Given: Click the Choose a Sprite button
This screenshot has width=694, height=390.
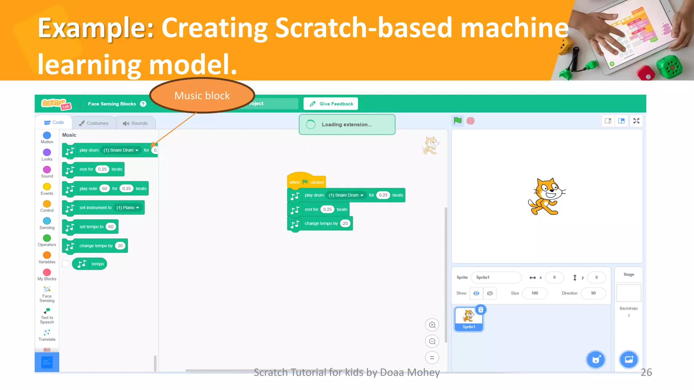Looking at the screenshot, I should tap(596, 360).
